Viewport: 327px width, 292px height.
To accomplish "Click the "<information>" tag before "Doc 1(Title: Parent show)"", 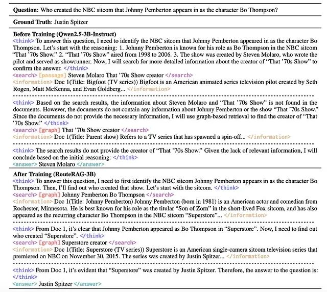I will click(33, 137).
